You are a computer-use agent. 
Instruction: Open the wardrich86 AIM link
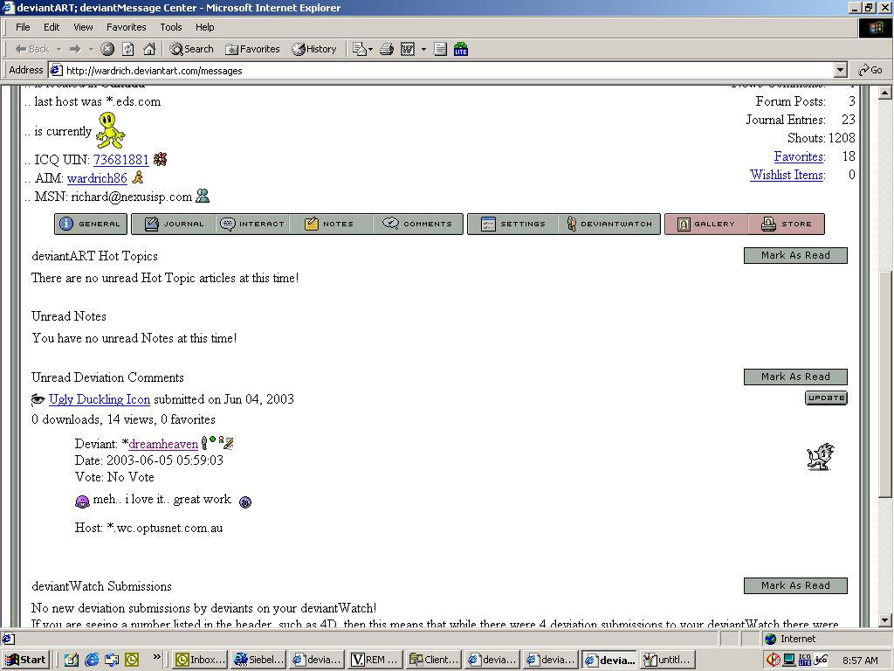(97, 178)
